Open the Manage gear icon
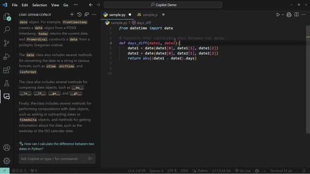The width and height of the screenshot is (310, 174). (7, 161)
